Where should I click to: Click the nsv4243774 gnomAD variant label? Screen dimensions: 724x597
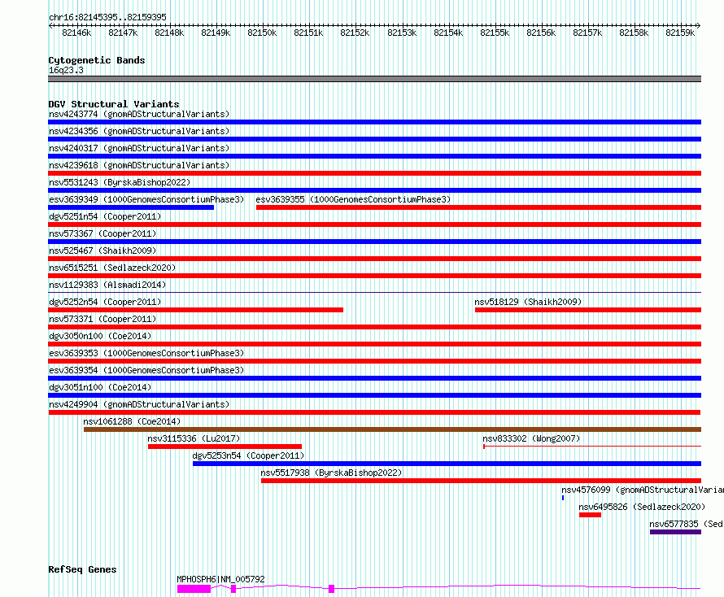click(x=139, y=114)
